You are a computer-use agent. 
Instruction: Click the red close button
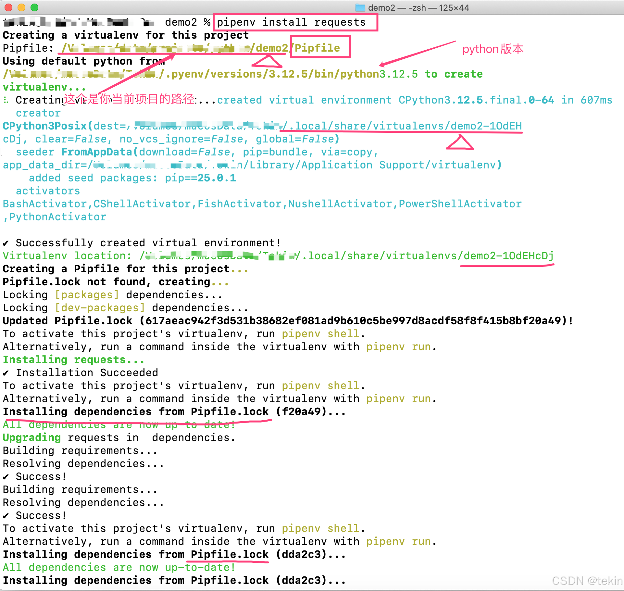pyautogui.click(x=8, y=7)
